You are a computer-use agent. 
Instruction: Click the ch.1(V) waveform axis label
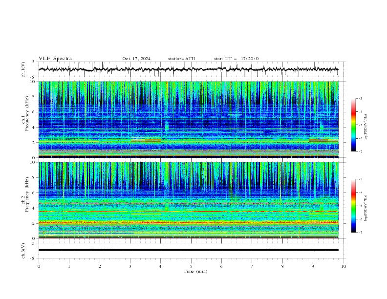click(23, 69)
